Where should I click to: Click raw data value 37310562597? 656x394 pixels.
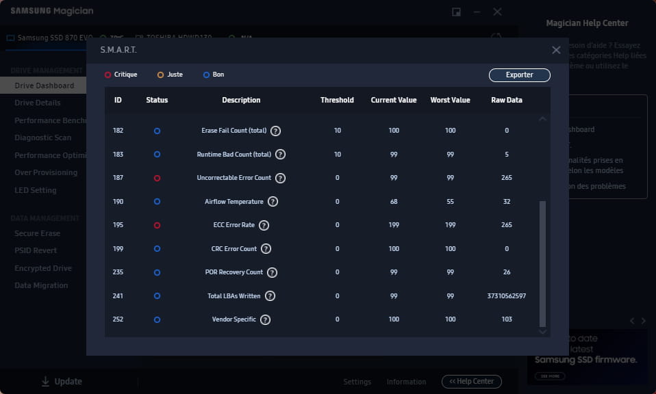coord(507,296)
